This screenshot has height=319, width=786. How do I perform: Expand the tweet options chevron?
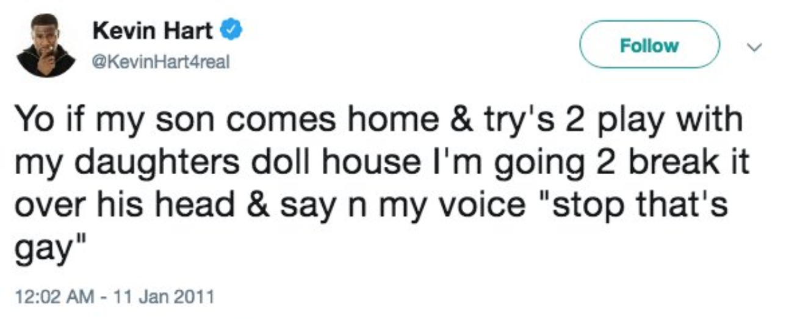click(755, 47)
